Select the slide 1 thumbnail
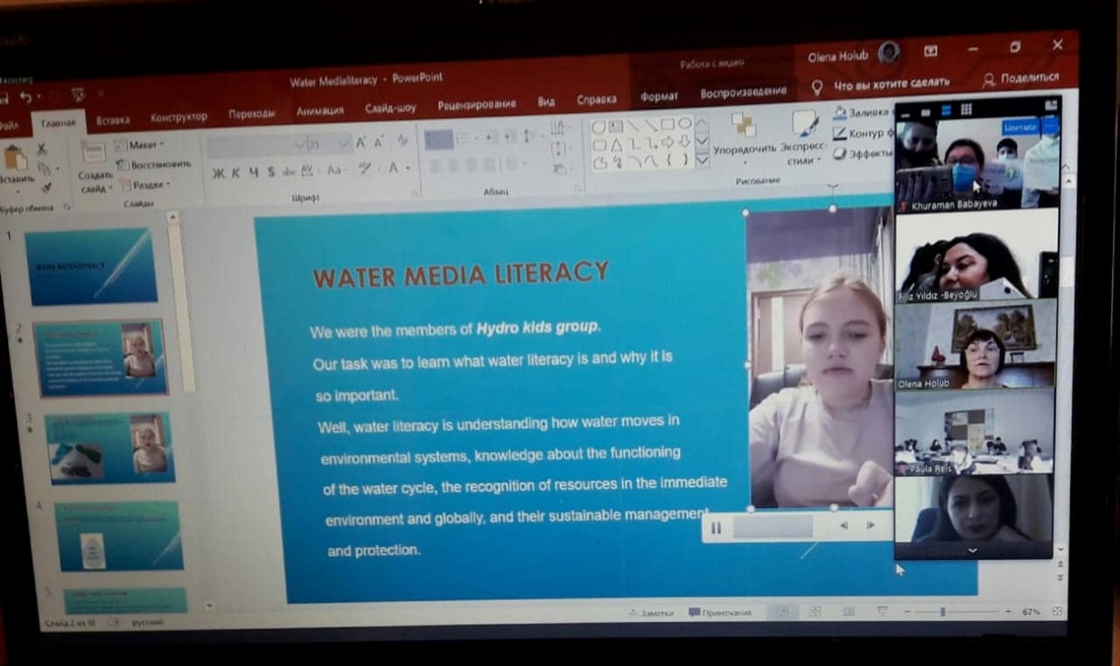The width and height of the screenshot is (1120, 666). (x=90, y=266)
